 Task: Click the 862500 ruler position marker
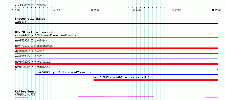point(177,10)
